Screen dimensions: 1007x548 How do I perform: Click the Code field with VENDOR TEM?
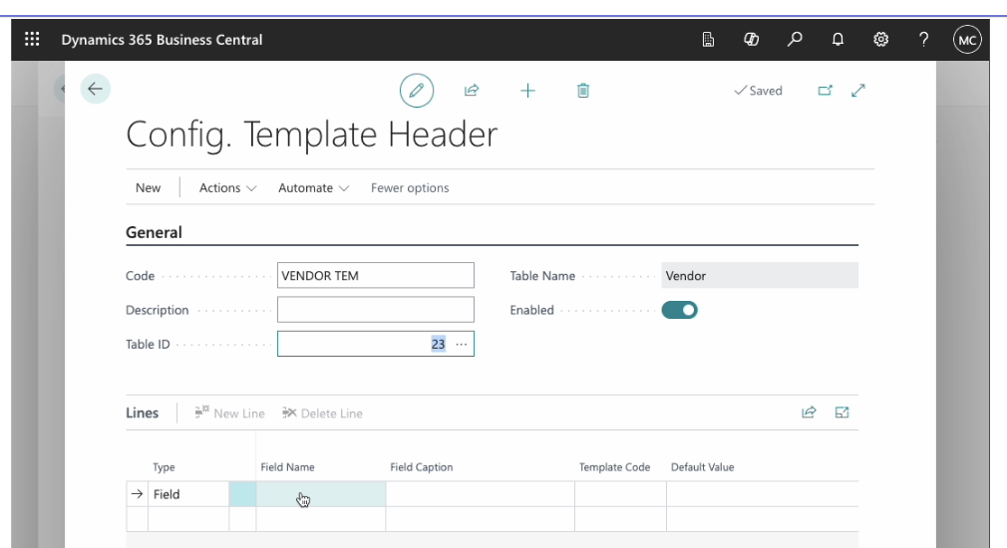[375, 276]
